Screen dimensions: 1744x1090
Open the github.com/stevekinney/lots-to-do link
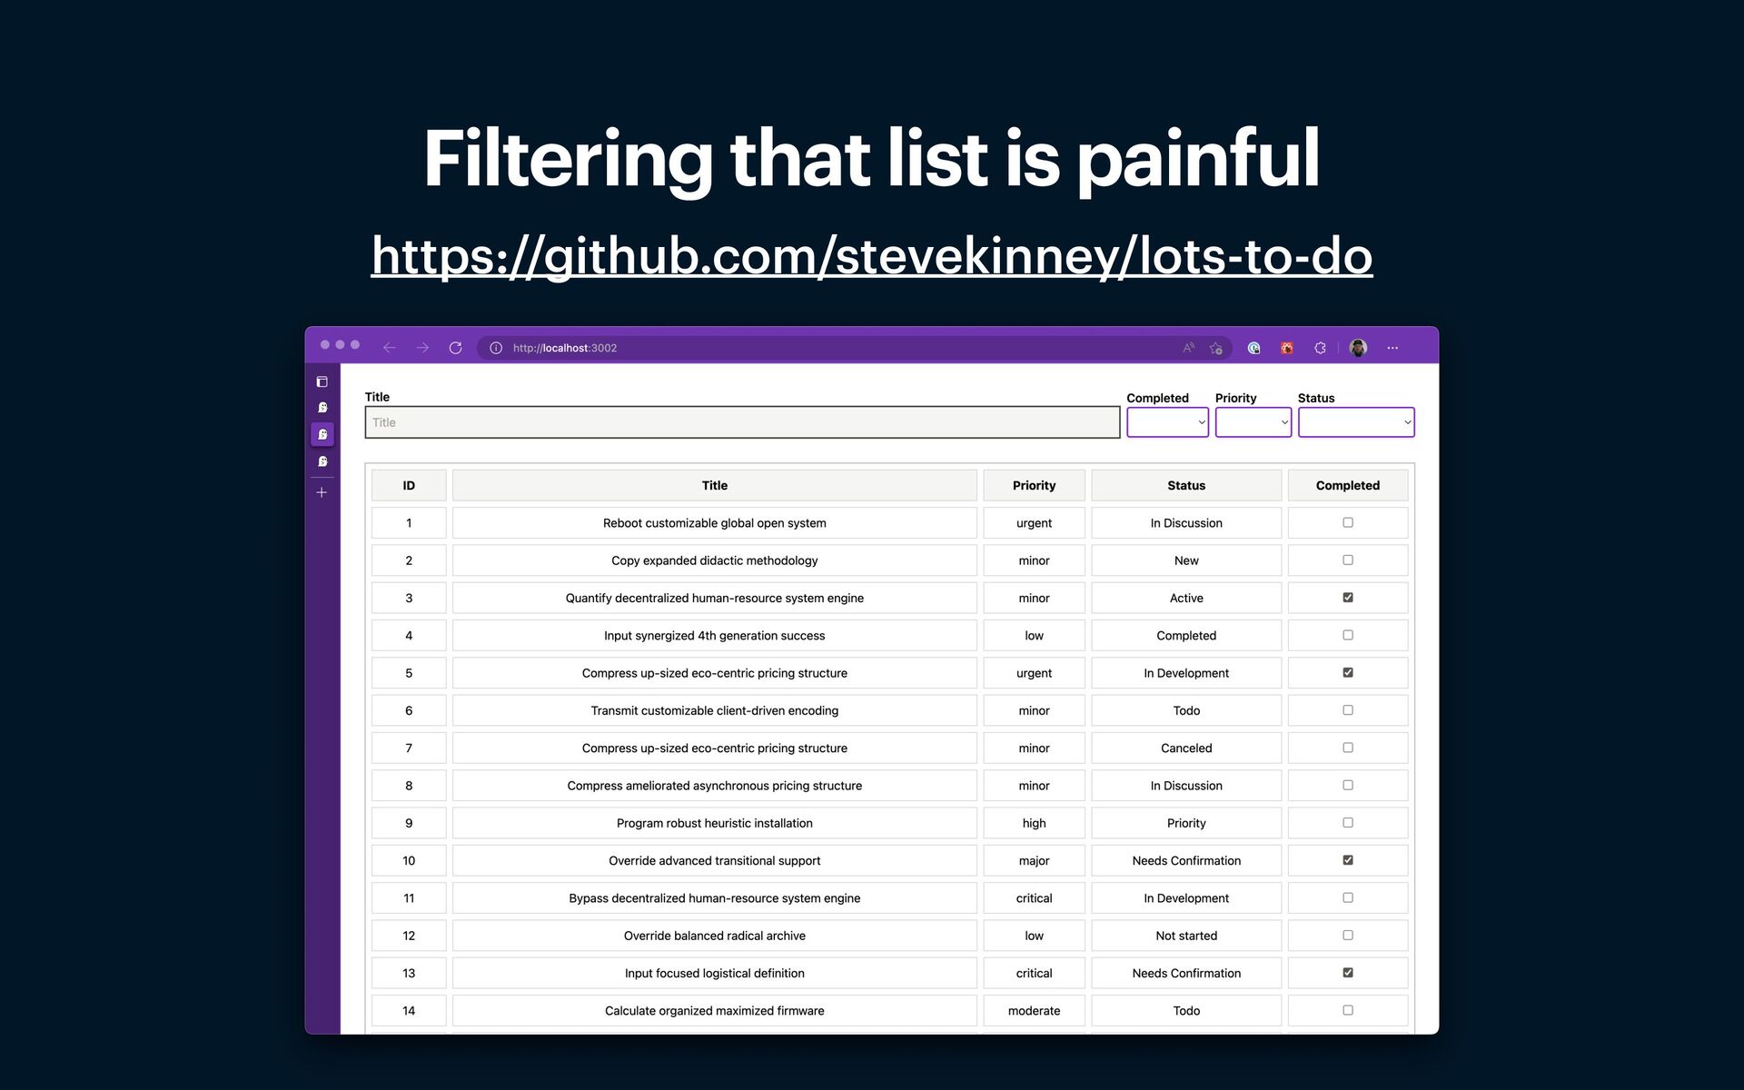(871, 256)
